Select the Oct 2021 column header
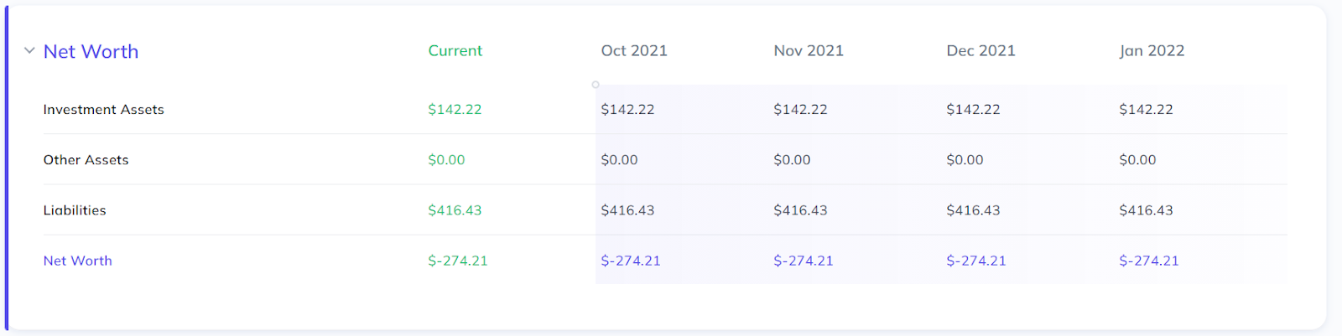This screenshot has width=1342, height=336. coord(634,51)
